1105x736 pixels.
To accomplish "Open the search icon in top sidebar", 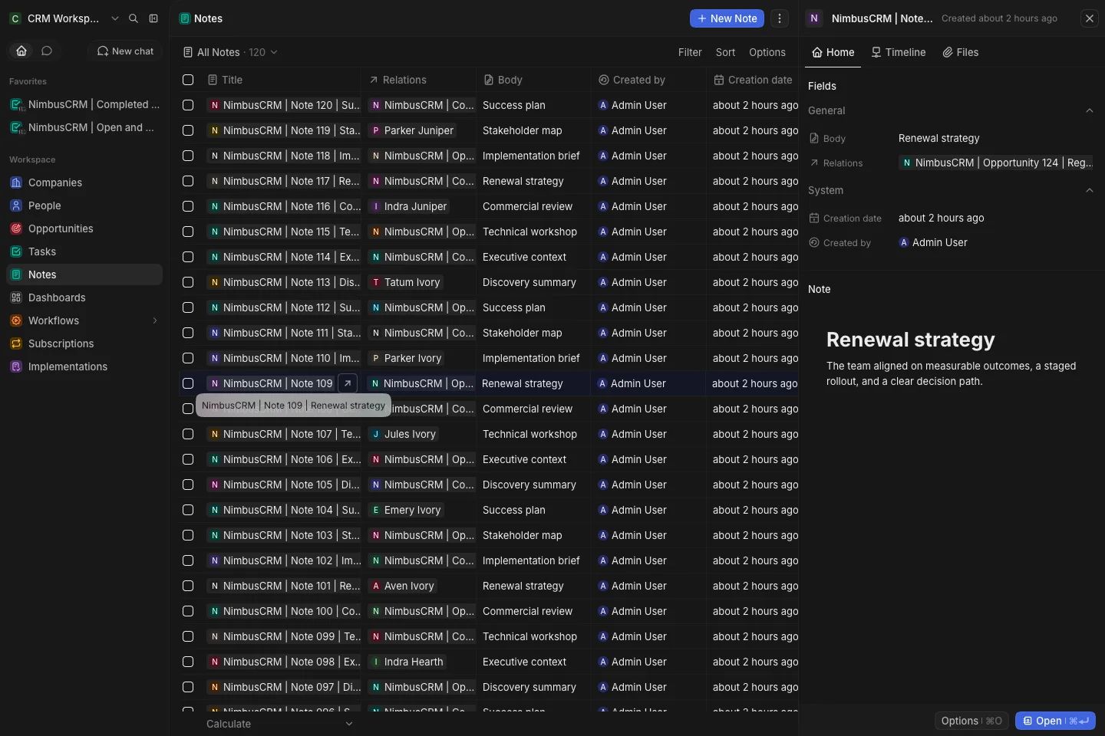I will pos(134,18).
